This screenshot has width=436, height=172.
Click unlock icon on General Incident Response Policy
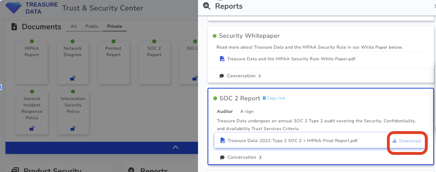32,128
